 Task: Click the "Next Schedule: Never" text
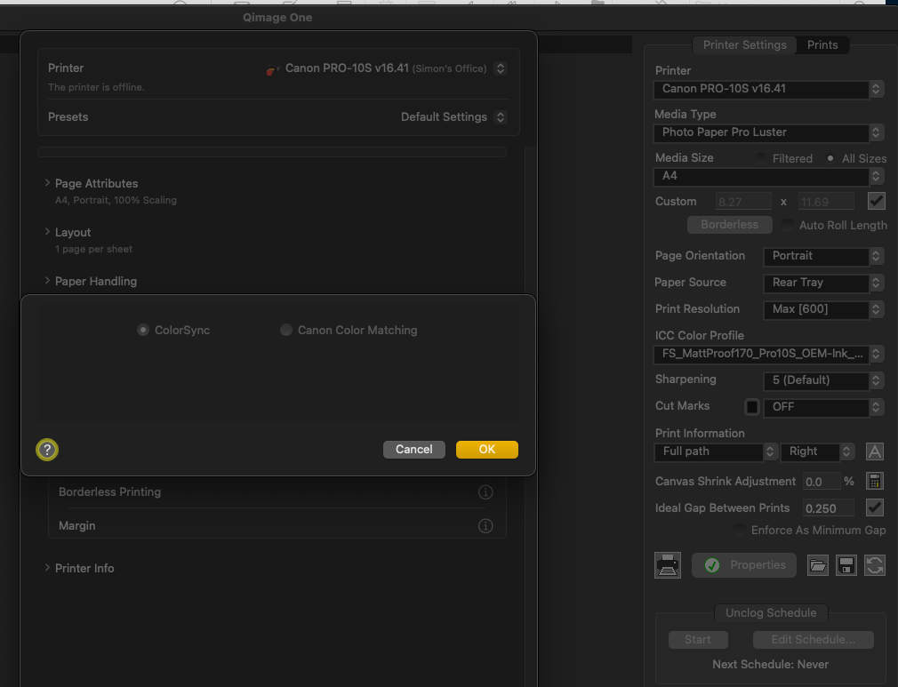770,665
